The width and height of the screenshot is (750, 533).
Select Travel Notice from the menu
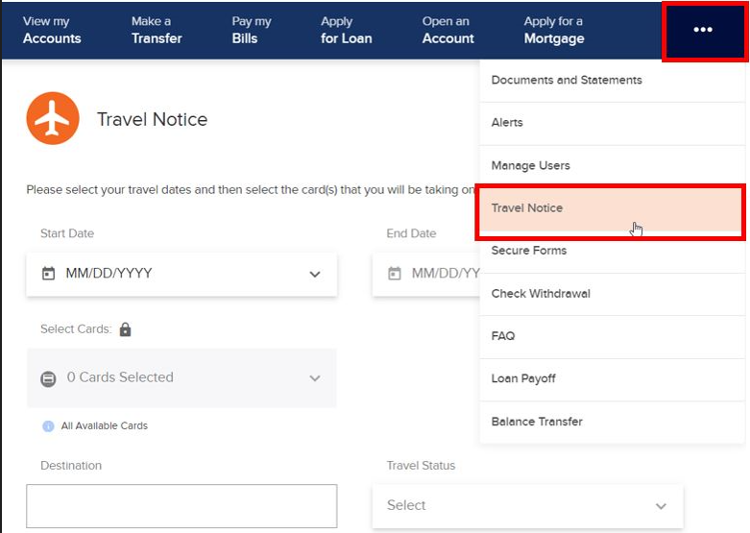[x=527, y=208]
